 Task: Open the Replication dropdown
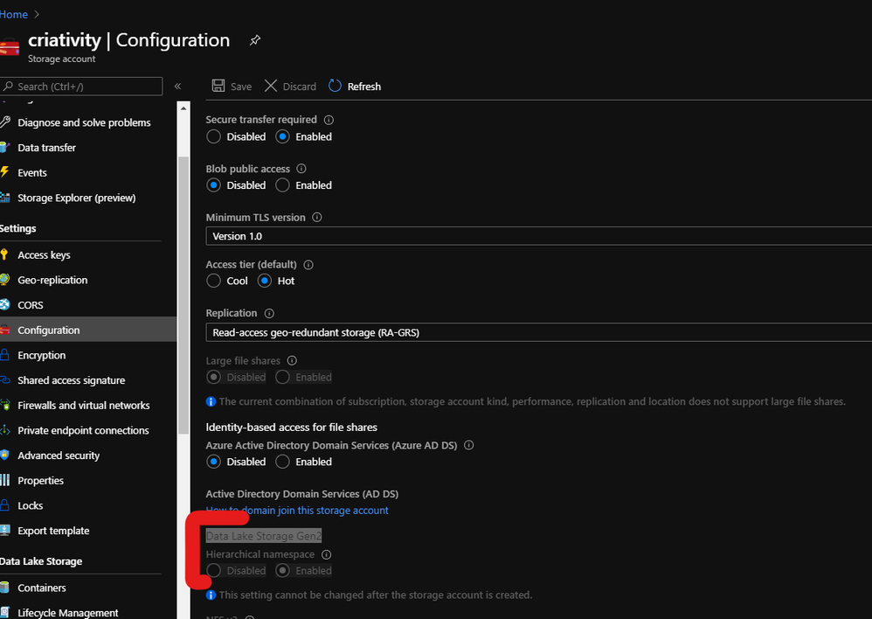click(x=538, y=332)
